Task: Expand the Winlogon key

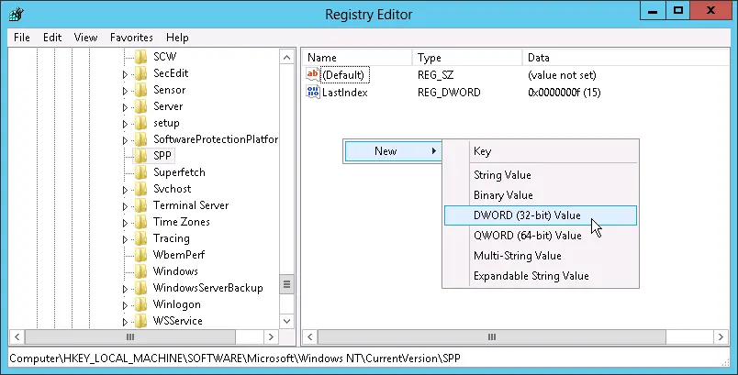Action: click(125, 305)
